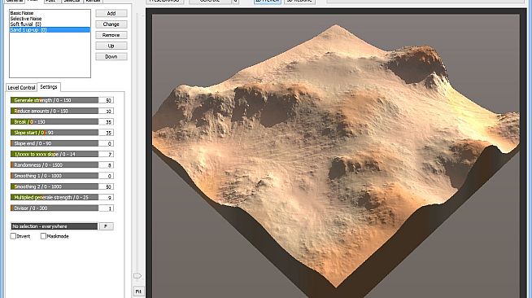Enable the Maskmode checkbox

pos(43,236)
